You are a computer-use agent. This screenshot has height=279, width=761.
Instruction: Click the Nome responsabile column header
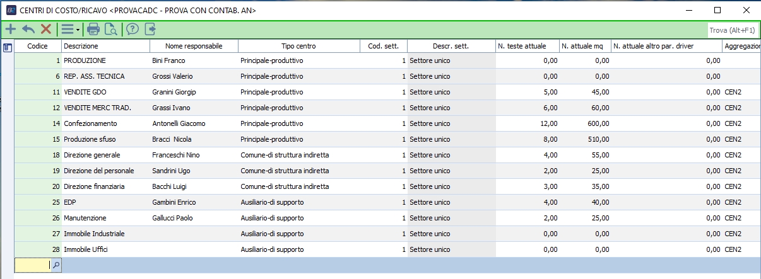[x=194, y=47]
